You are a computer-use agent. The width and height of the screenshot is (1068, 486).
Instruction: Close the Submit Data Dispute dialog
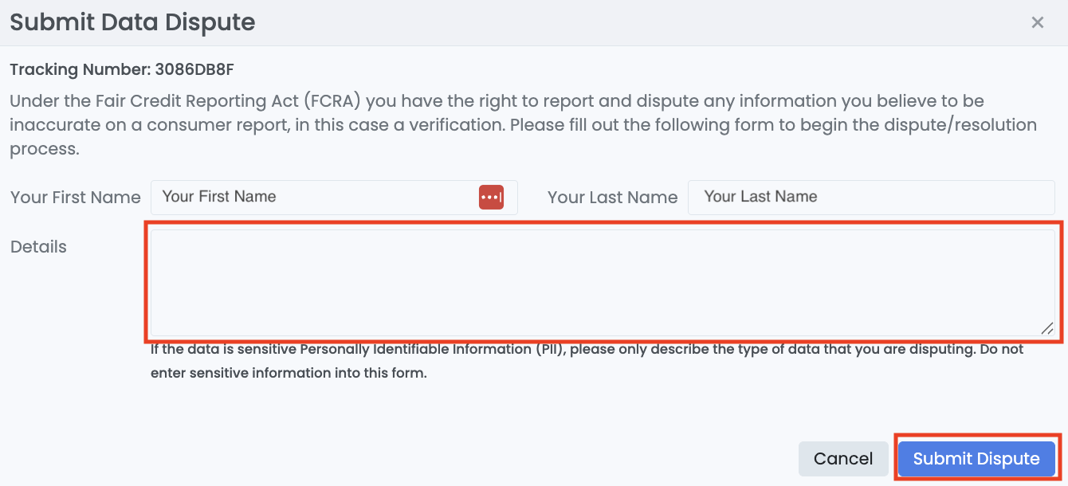click(x=1037, y=22)
